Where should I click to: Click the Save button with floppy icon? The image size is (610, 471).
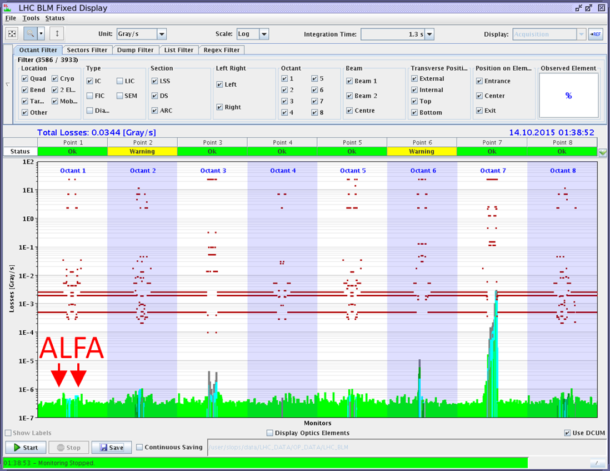tap(111, 448)
